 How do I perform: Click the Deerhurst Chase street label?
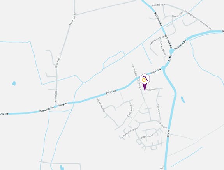click(x=130, y=133)
